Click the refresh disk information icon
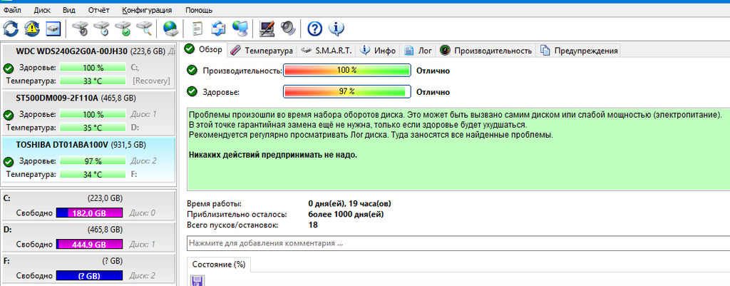 (10, 29)
